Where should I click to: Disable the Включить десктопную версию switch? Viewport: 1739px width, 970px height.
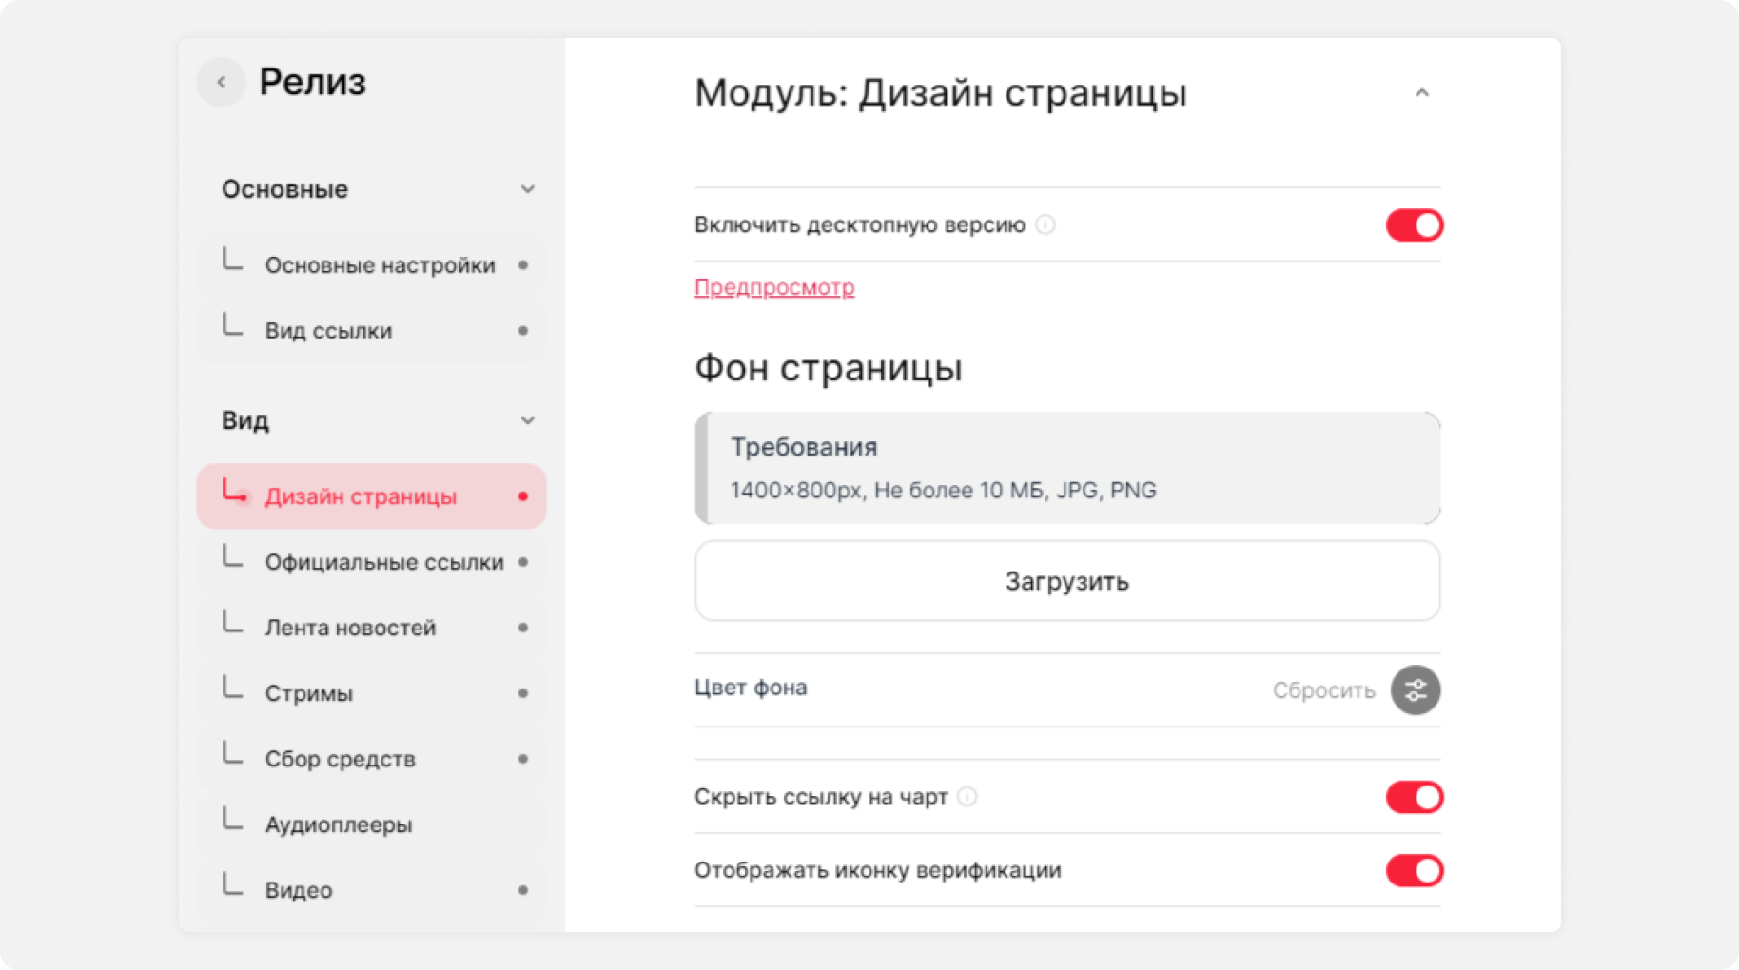pos(1415,225)
